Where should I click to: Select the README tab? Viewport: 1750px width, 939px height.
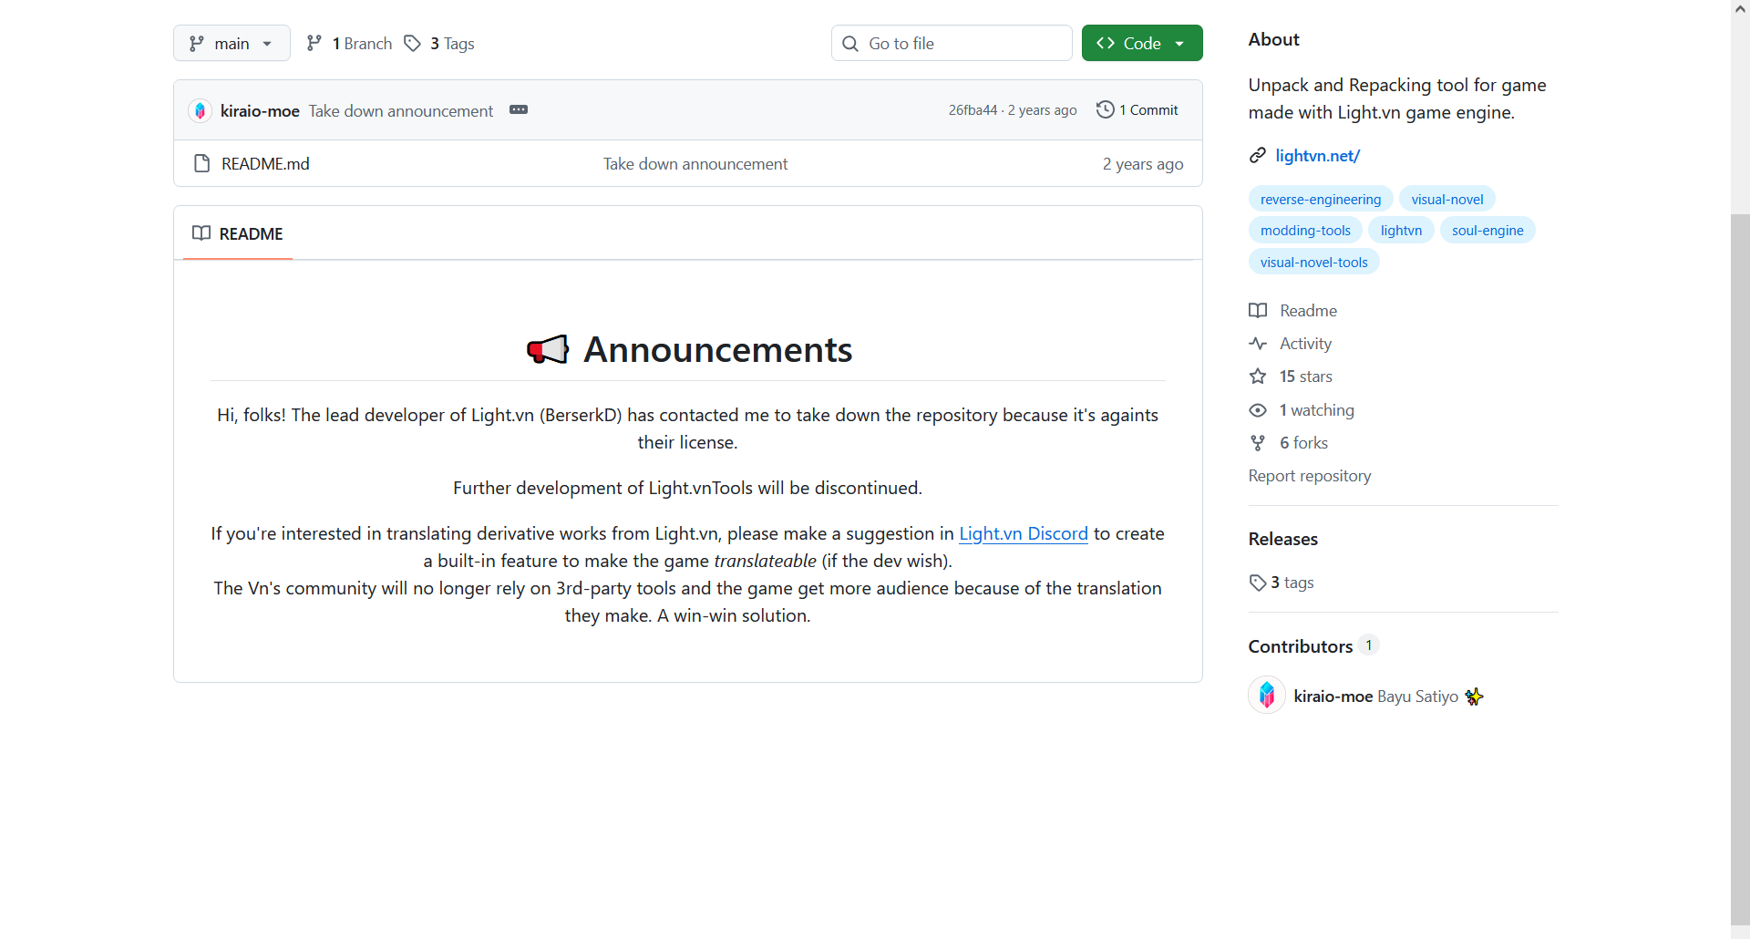tap(238, 233)
